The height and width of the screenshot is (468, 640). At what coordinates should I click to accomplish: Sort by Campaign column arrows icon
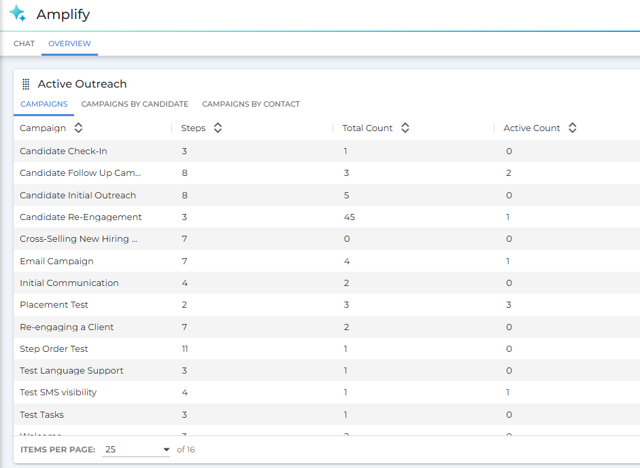(78, 128)
